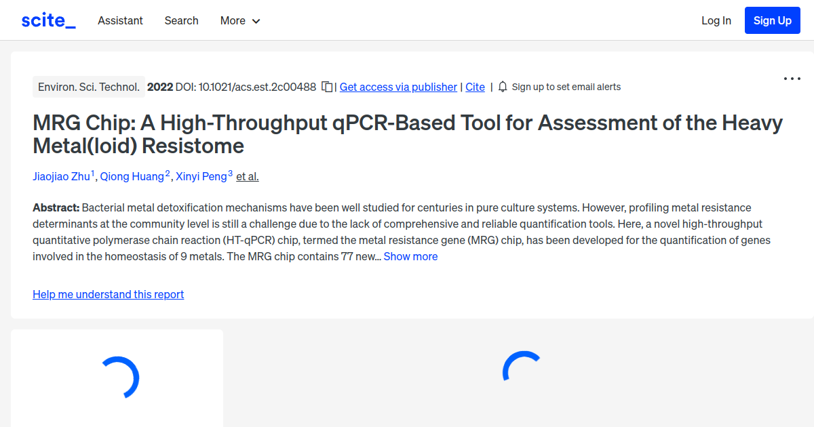The height and width of the screenshot is (427, 814).
Task: Open Help me understand this report
Action: click(x=108, y=294)
